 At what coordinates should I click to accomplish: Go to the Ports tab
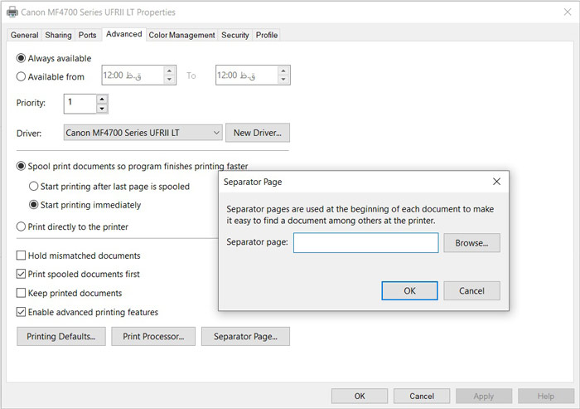tap(87, 35)
